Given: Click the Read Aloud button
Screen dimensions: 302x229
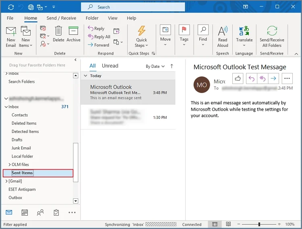Looking at the screenshot, I should [223, 37].
